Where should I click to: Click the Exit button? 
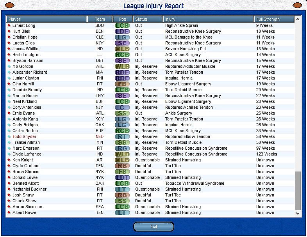154,226
